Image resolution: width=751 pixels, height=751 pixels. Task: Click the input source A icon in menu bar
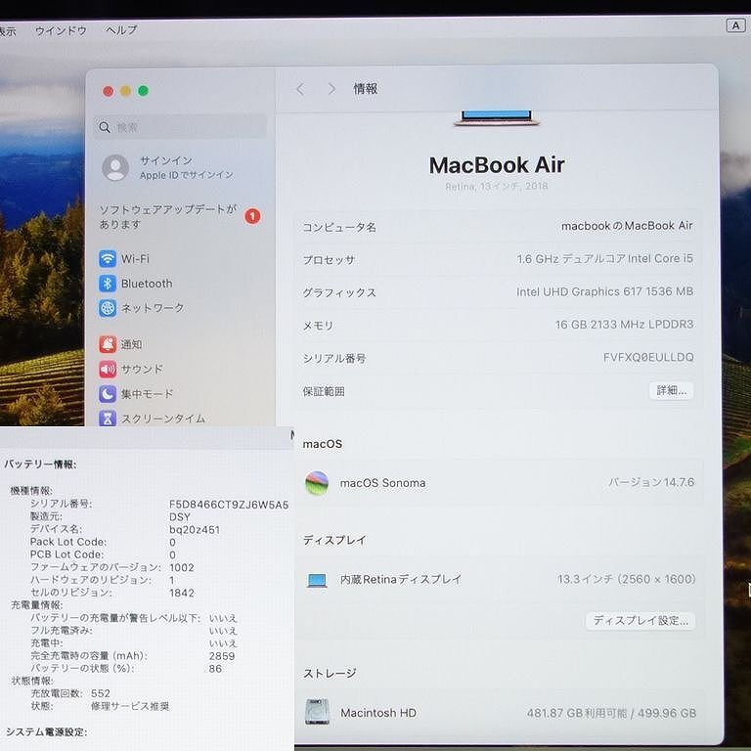735,25
